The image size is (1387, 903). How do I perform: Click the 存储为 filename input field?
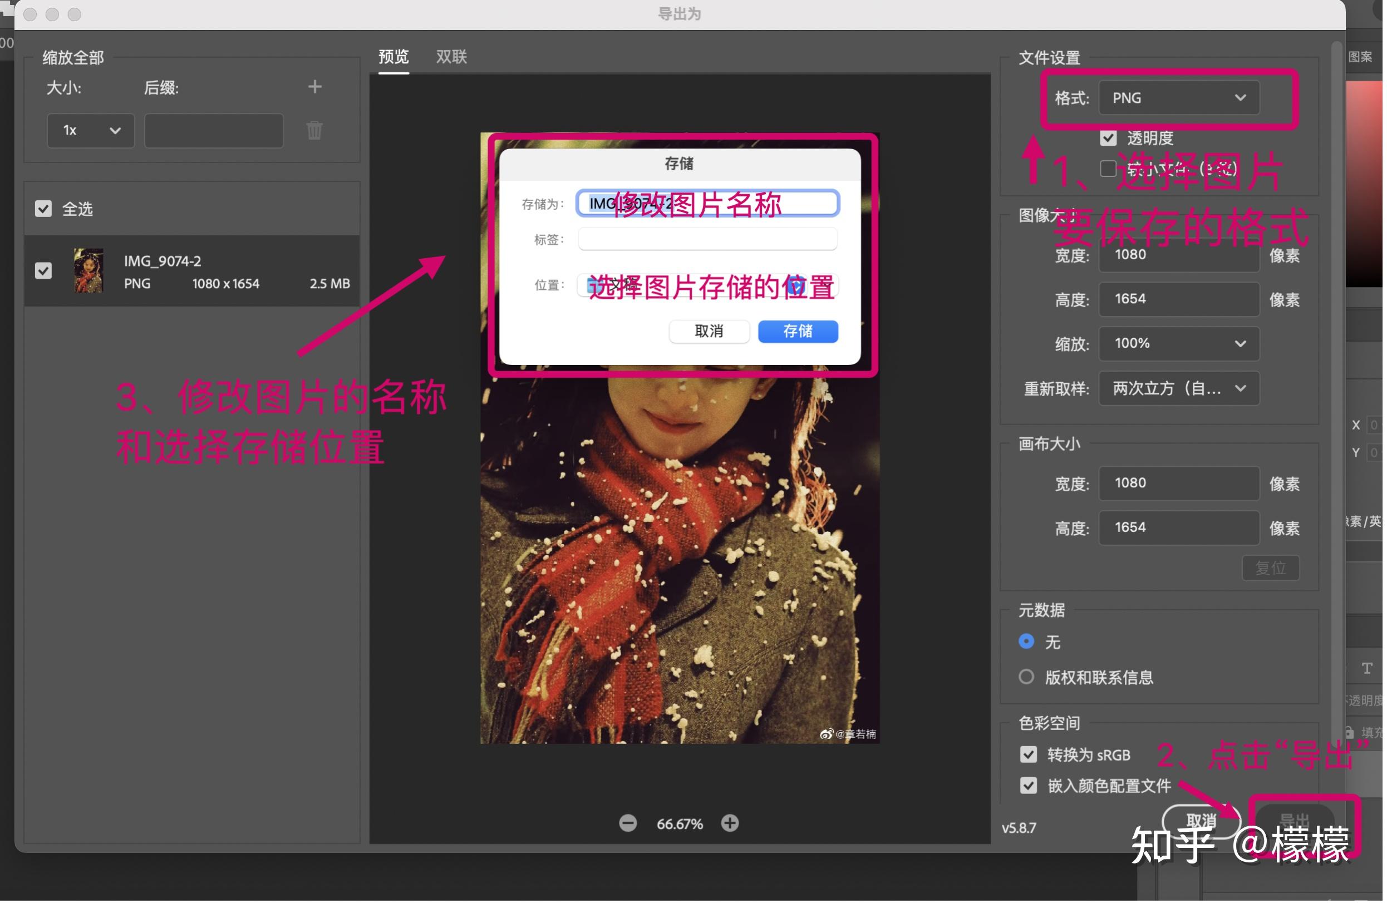coord(707,203)
